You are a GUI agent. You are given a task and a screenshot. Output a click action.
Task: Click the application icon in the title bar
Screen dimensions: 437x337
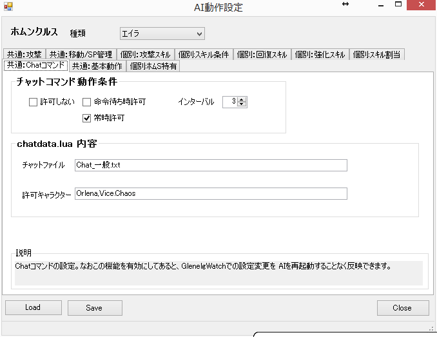8,6
